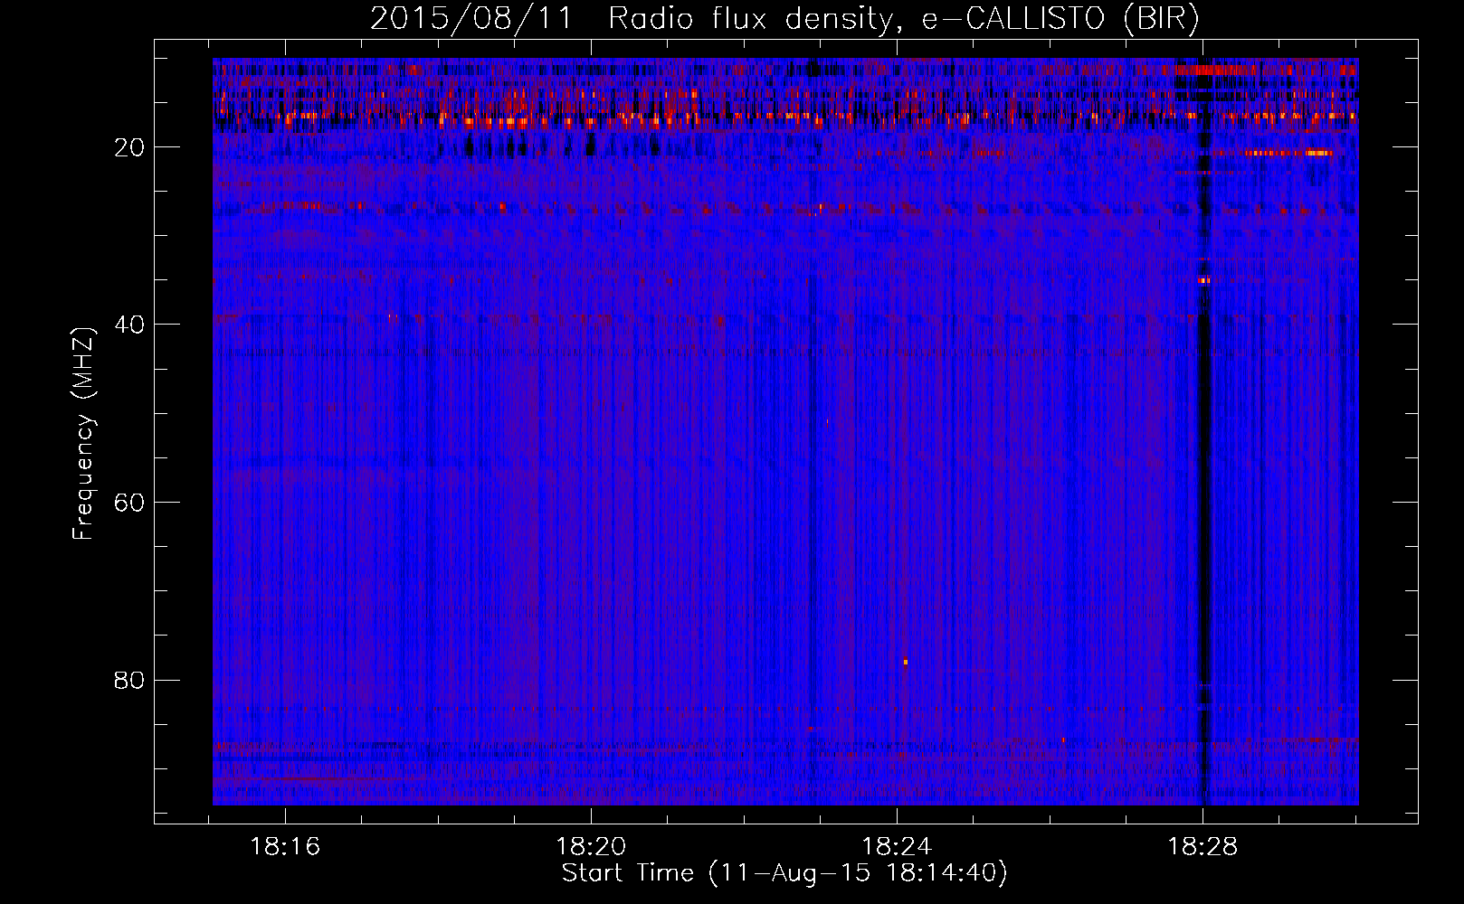This screenshot has width=1464, height=904.
Task: Click the bright spot near 78 MHz at 18:24
Action: (905, 662)
